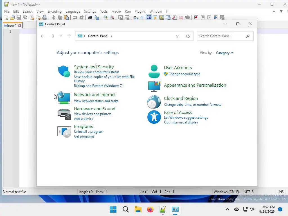
Task: Open the Macro menu in Notepad++
Action: 116,11
